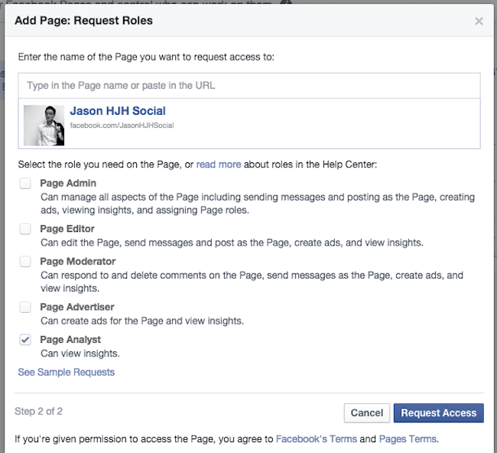Uncheck the Page Analyst checkbox
This screenshot has height=453, width=497.
pyautogui.click(x=25, y=340)
